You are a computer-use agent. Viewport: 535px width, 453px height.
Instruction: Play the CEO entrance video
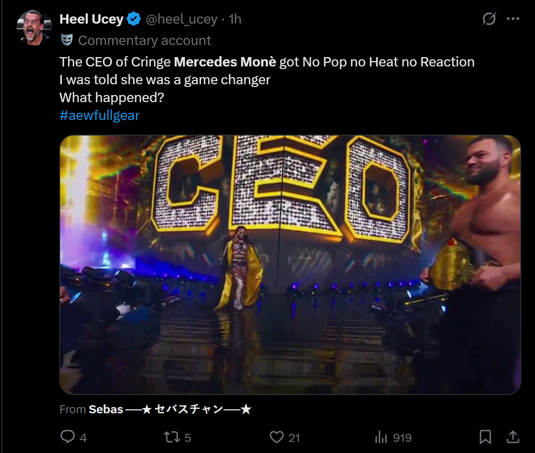(x=290, y=265)
